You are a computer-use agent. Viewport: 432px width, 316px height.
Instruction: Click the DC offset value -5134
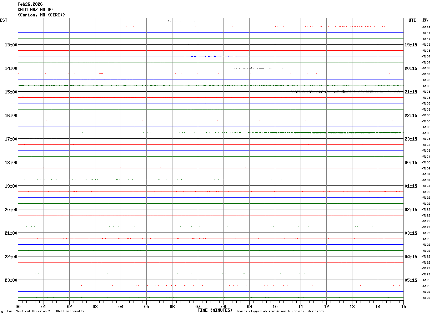tap(426, 157)
